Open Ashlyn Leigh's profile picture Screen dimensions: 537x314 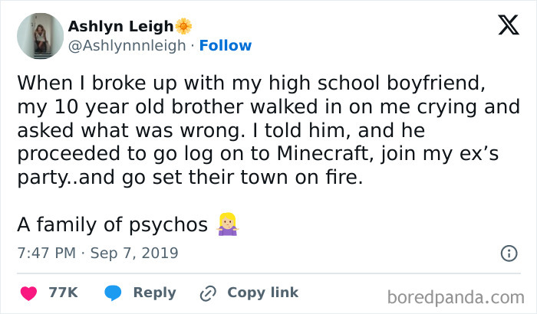(39, 36)
